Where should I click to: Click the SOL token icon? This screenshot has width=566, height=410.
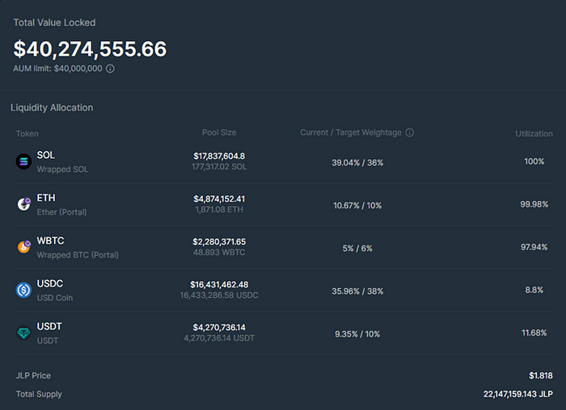pos(23,161)
